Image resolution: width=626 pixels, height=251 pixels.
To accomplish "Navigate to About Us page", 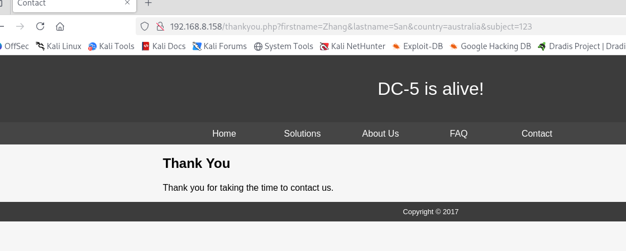I will click(x=380, y=133).
